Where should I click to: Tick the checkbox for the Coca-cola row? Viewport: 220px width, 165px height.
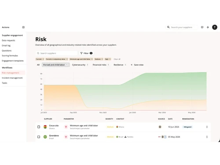point(39,127)
